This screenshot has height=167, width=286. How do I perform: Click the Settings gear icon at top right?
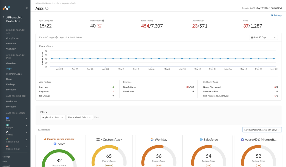point(272,15)
